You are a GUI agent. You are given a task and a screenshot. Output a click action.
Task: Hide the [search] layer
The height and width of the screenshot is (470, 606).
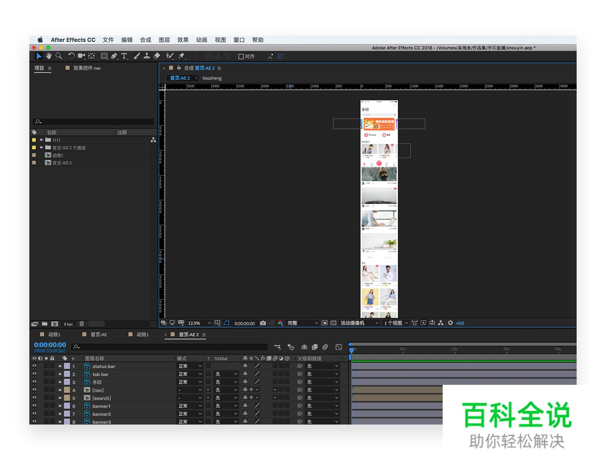(34, 398)
